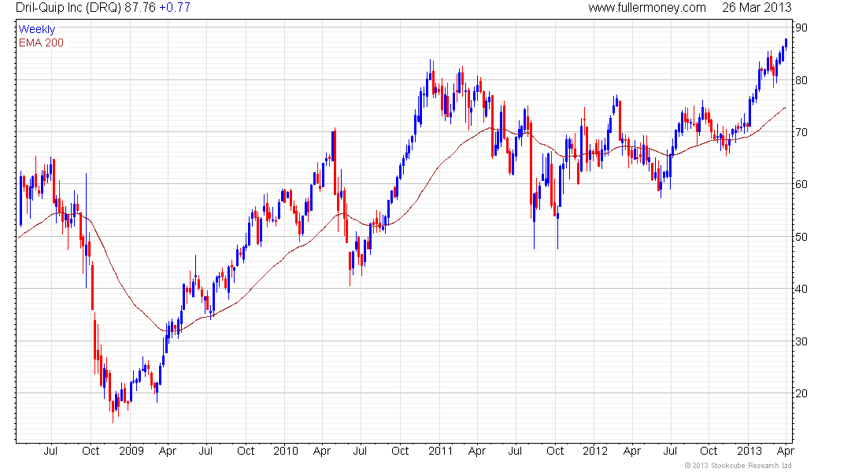Click the Dril-Quip Inc (DRQ) chart title

68,8
